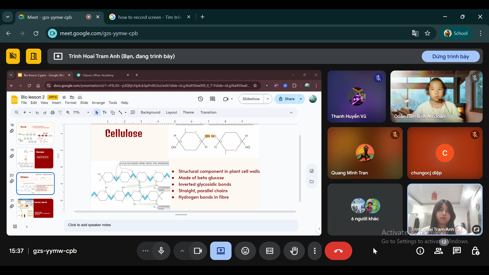Open the Theme panel

coord(188,112)
